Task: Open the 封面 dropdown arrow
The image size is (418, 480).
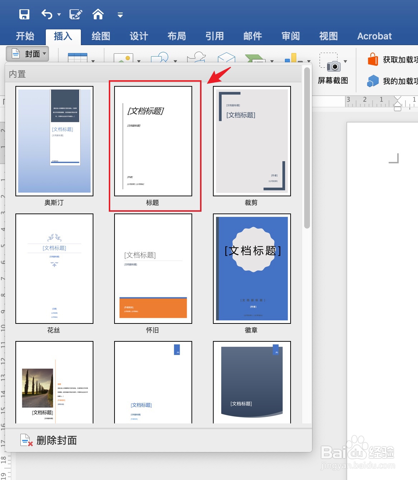Action: [x=44, y=54]
